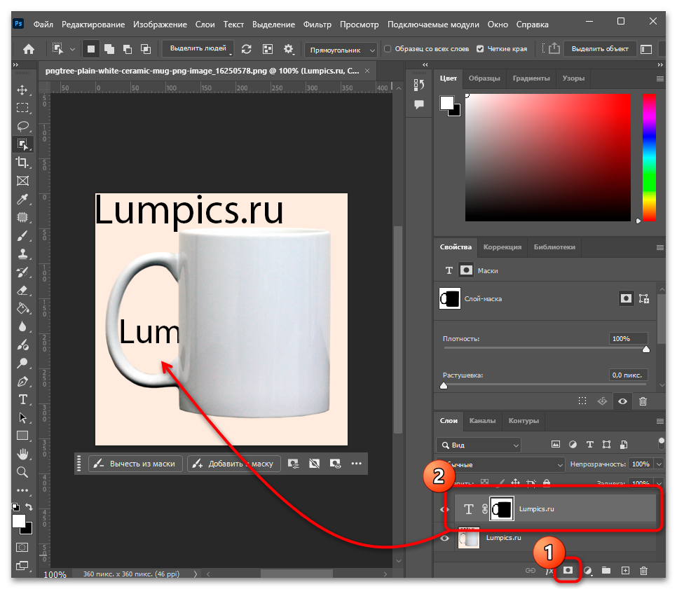Open the 'Прямоугольник' mode dropdown
The height and width of the screenshot is (589, 677).
[341, 50]
